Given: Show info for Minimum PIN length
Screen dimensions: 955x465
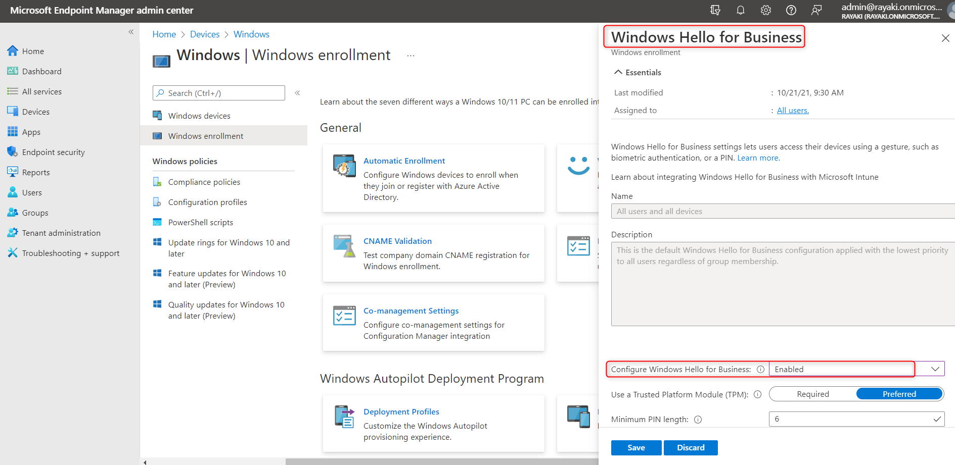Looking at the screenshot, I should 698,420.
